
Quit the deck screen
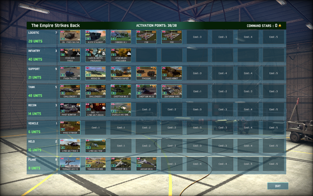278,186
